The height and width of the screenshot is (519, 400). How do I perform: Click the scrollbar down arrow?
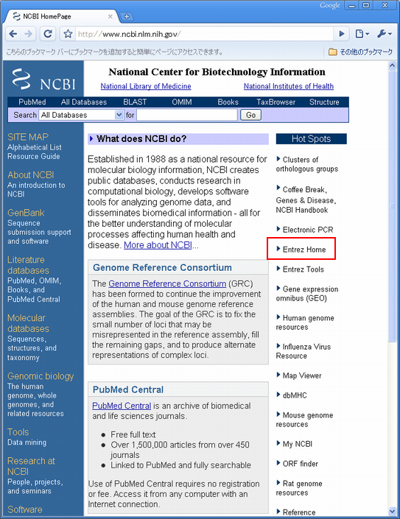[392, 511]
